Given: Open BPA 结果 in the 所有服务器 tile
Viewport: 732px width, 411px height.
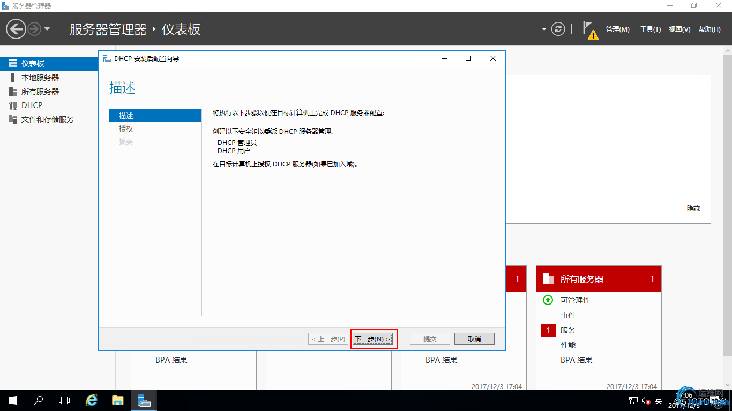Looking at the screenshot, I should [x=577, y=360].
